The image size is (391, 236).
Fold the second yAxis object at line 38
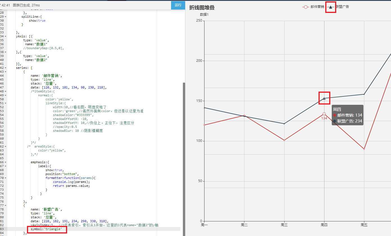pos(5,52)
